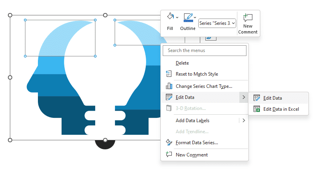This screenshot has height=173, width=314.
Task: Click the Search the menus field
Action: [205, 50]
